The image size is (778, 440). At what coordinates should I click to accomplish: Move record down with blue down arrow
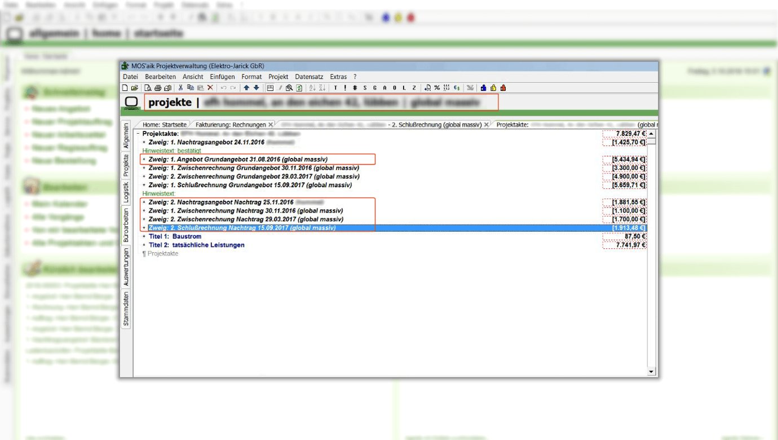(257, 88)
